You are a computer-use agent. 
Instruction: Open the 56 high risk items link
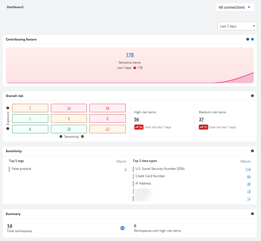point(136,119)
